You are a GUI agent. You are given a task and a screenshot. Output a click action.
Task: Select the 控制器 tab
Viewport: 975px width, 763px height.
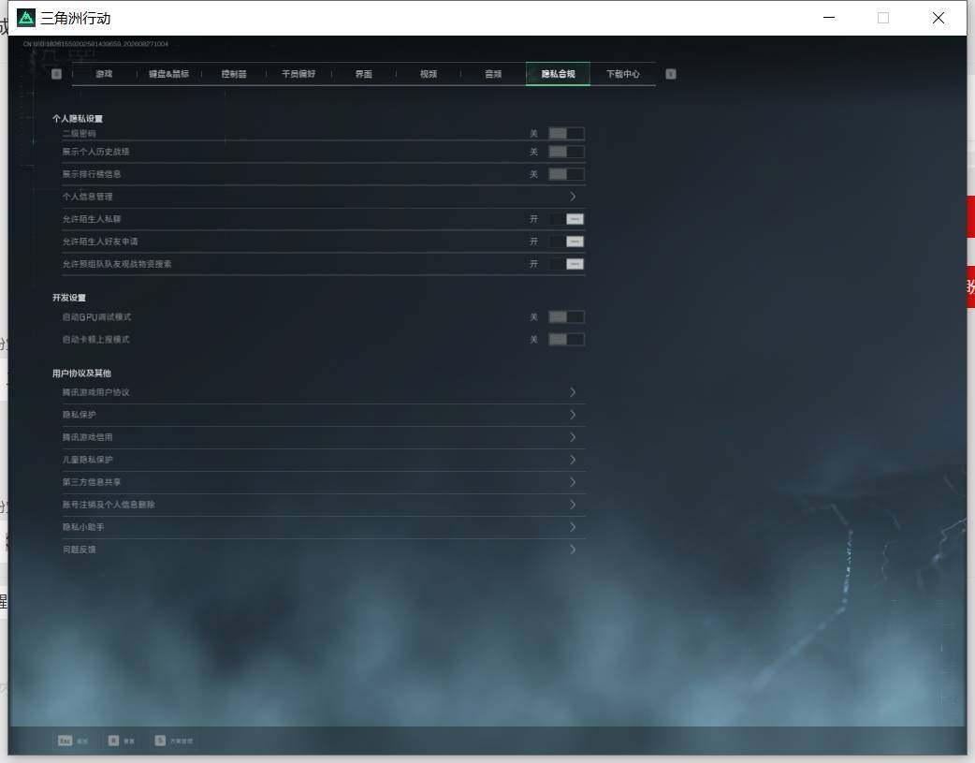point(234,74)
